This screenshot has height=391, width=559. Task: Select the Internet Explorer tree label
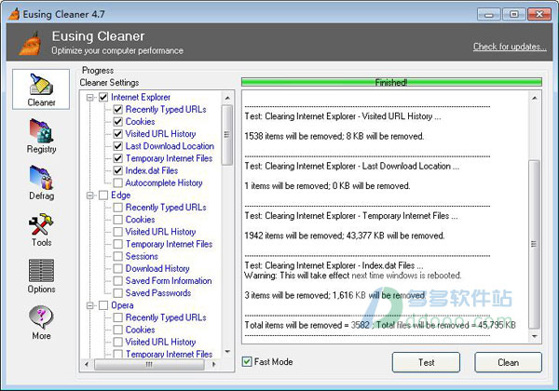(141, 97)
